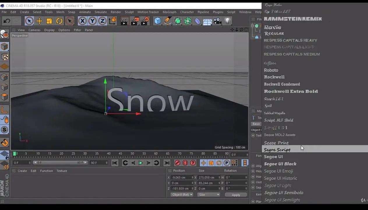The image size is (368, 210).
Task: Open the viewport Display menu
Action: point(50,30)
